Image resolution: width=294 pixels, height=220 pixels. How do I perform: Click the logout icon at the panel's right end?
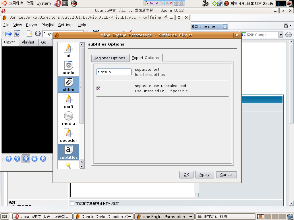[290, 3]
